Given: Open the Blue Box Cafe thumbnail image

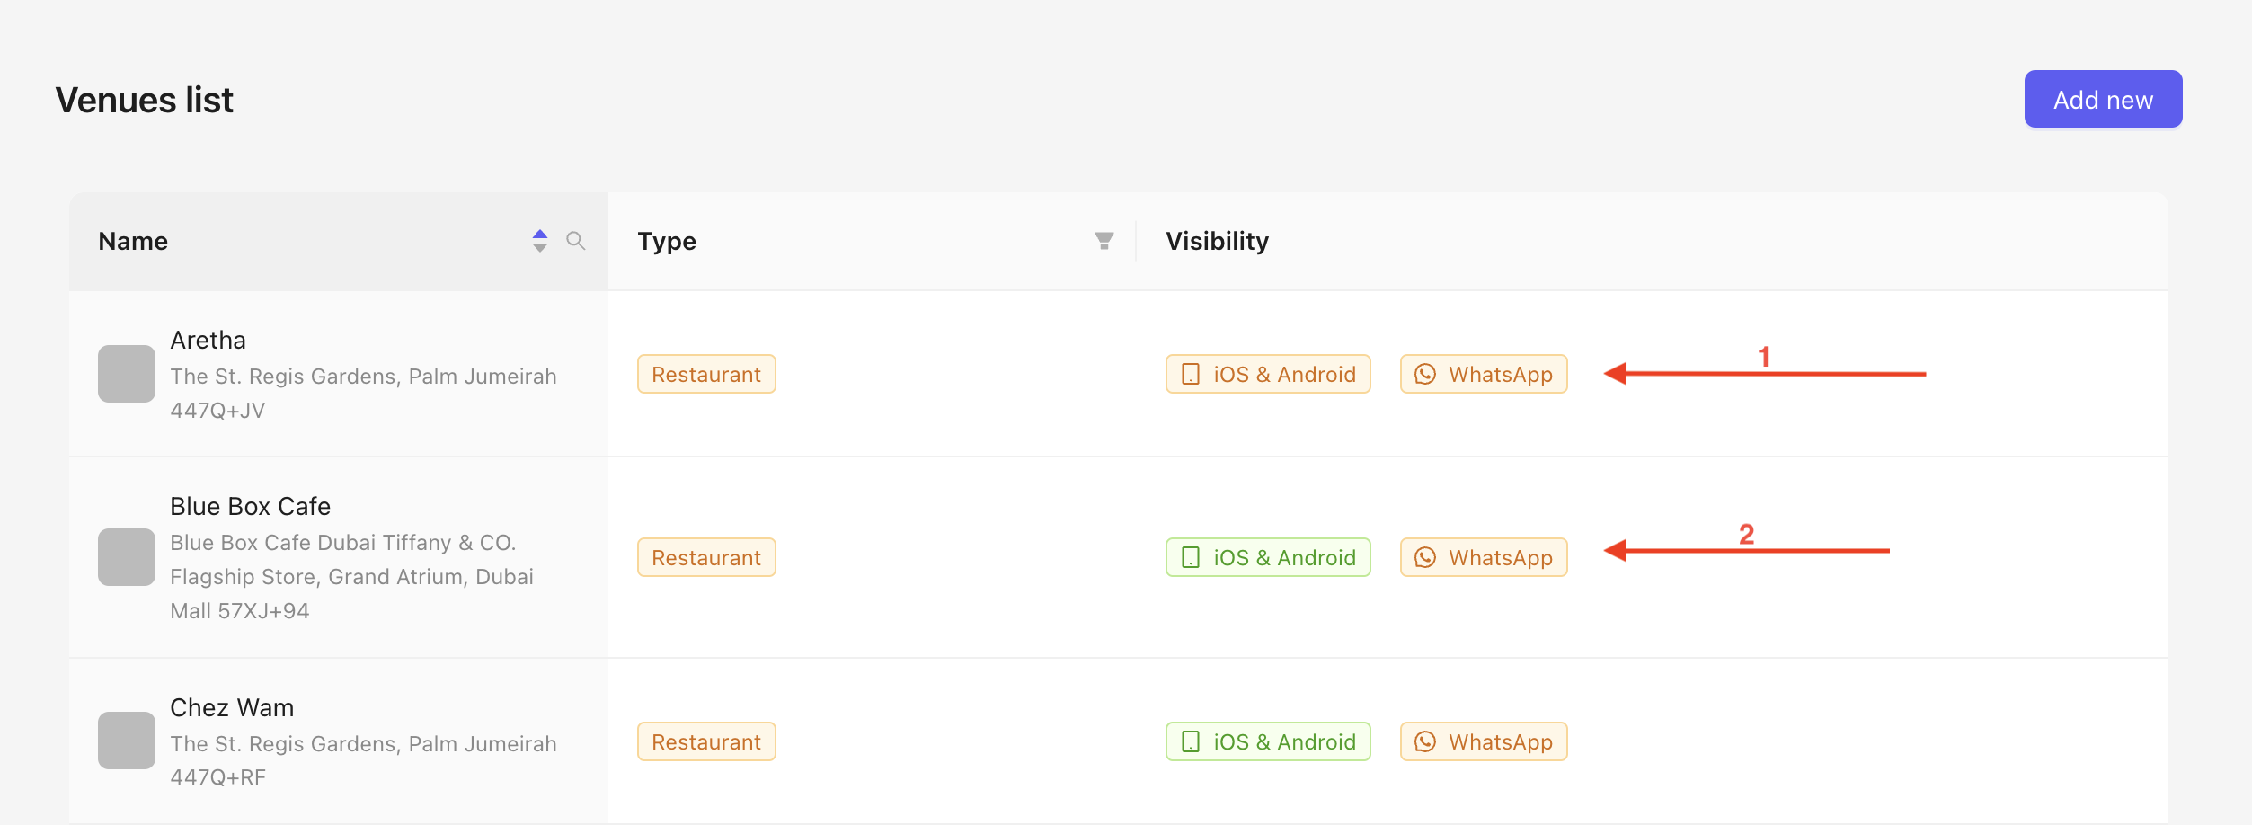Looking at the screenshot, I should pos(127,557).
